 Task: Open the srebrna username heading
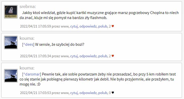pyautogui.click(x=28, y=7)
